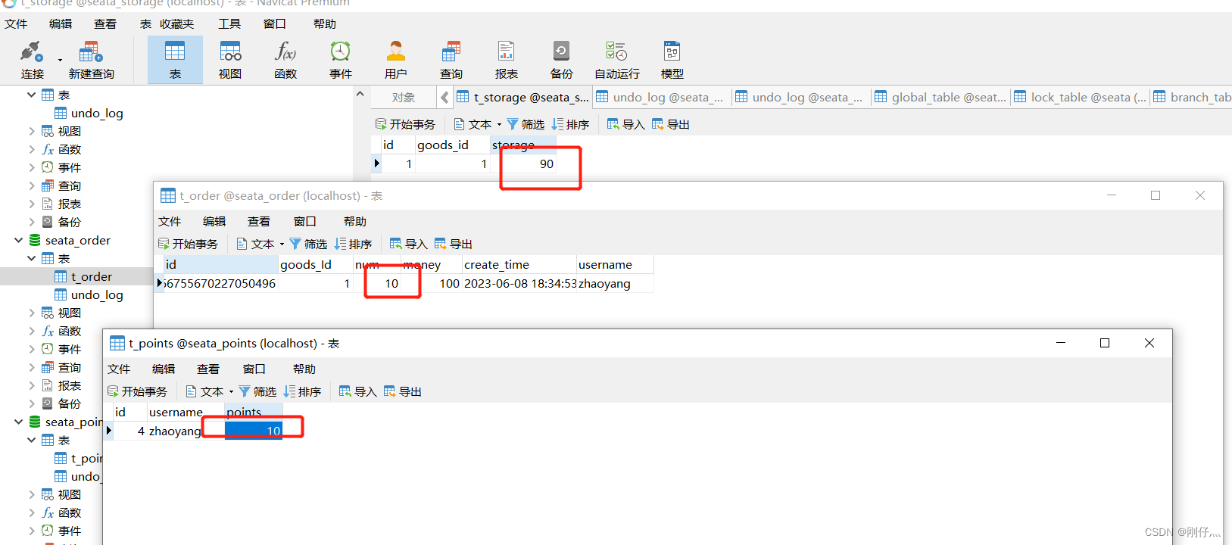Open dropdown arrow beside Connection icon
The width and height of the screenshot is (1232, 545).
[60, 60]
